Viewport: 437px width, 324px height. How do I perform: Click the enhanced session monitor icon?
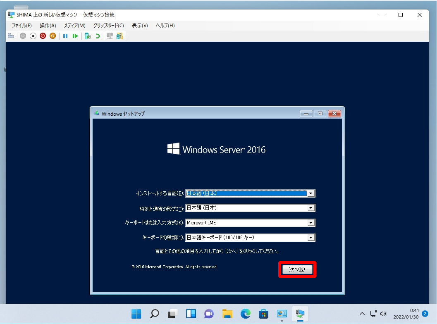[110, 36]
